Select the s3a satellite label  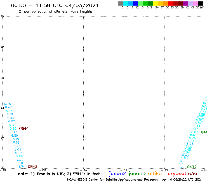coord(192,174)
